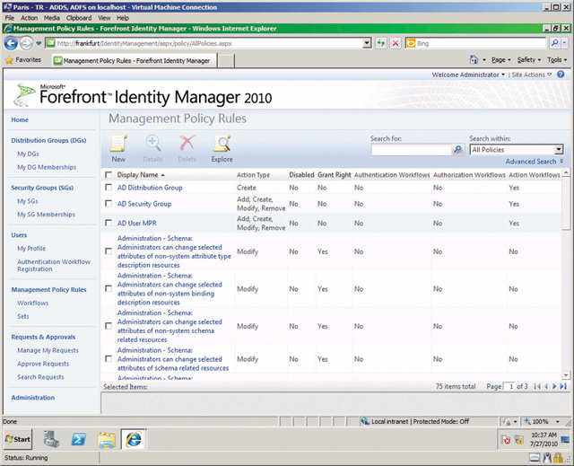Go to the first page arrow
Viewport: 574px width, 466px height.
click(x=537, y=386)
